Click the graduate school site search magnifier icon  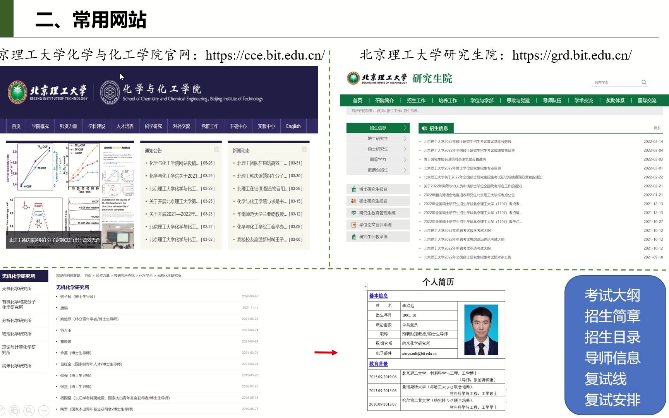(x=644, y=82)
